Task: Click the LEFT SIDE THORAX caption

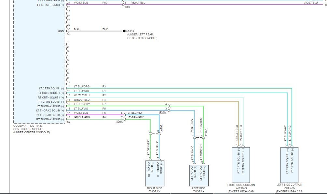Action: pos(199,190)
